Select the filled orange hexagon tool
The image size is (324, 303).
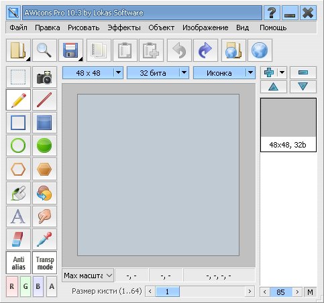pyautogui.click(x=44, y=169)
